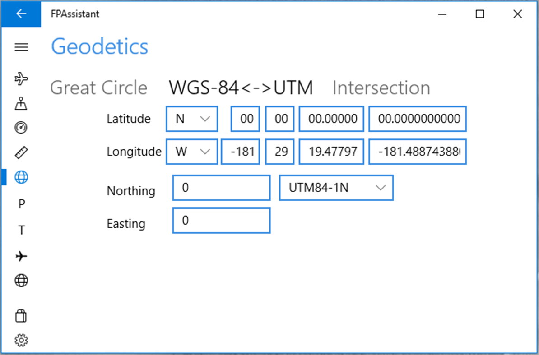Edit the Latitude minutes field
Image resolution: width=539 pixels, height=355 pixels.
click(x=280, y=119)
